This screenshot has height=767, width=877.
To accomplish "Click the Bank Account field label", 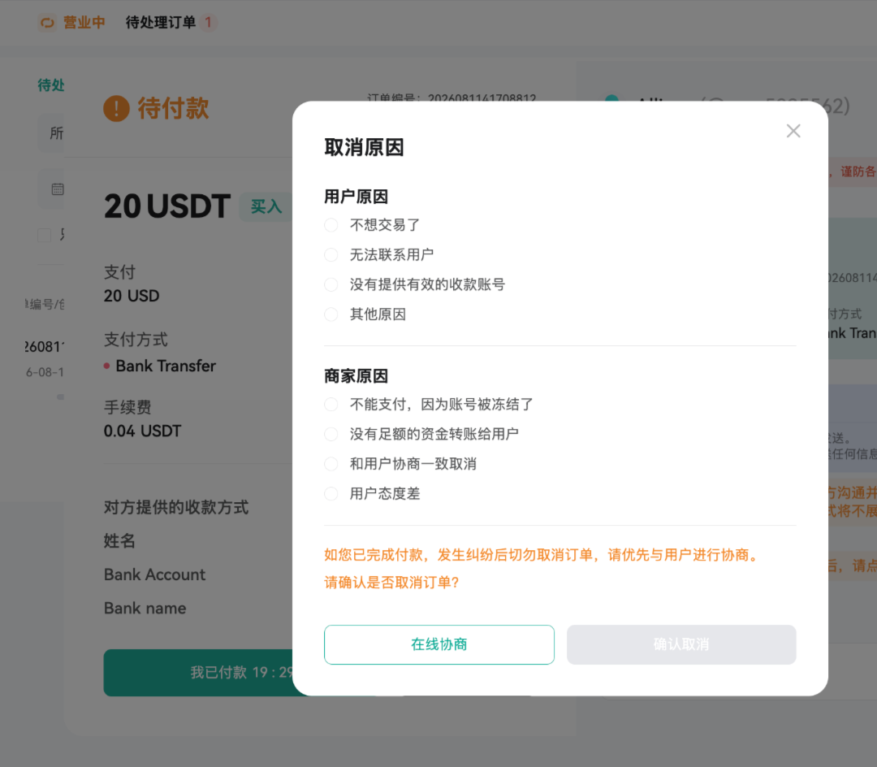I will pyautogui.click(x=154, y=574).
